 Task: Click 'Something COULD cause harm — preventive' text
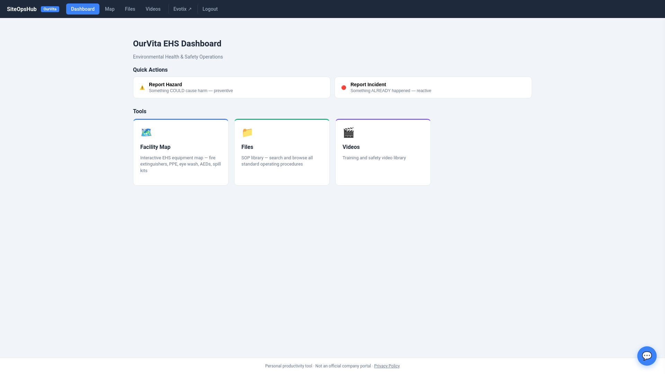(191, 91)
